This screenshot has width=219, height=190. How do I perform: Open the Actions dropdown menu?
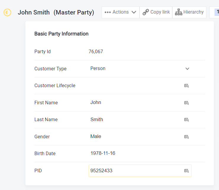tap(121, 12)
